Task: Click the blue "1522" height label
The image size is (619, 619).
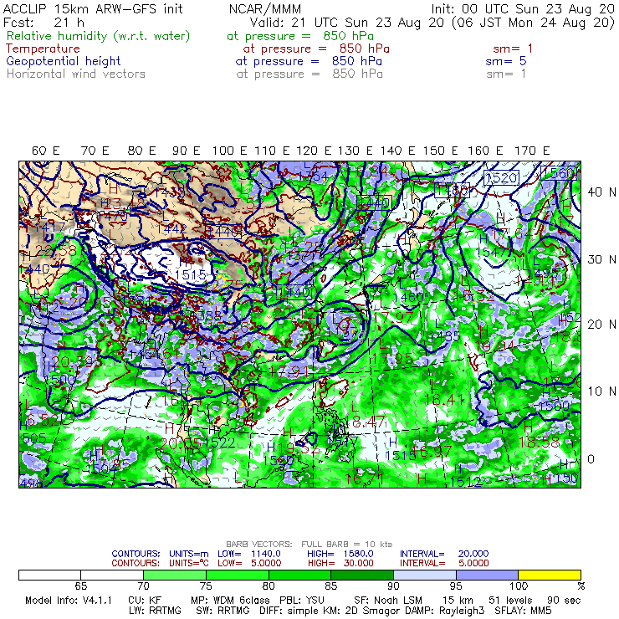Action: [219, 443]
